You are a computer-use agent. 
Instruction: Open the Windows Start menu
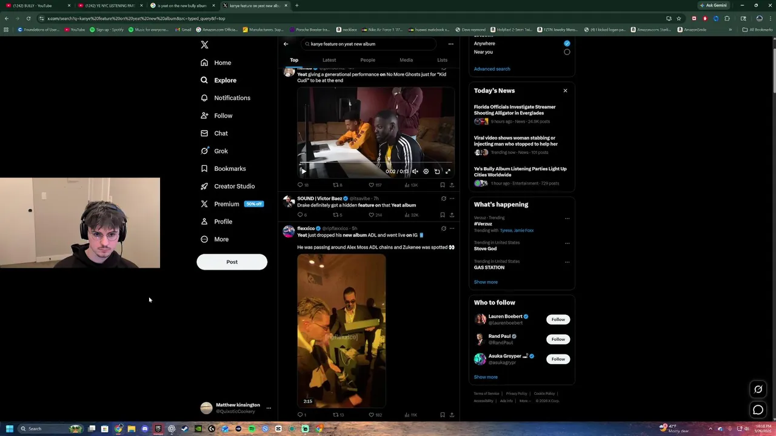click(x=9, y=429)
